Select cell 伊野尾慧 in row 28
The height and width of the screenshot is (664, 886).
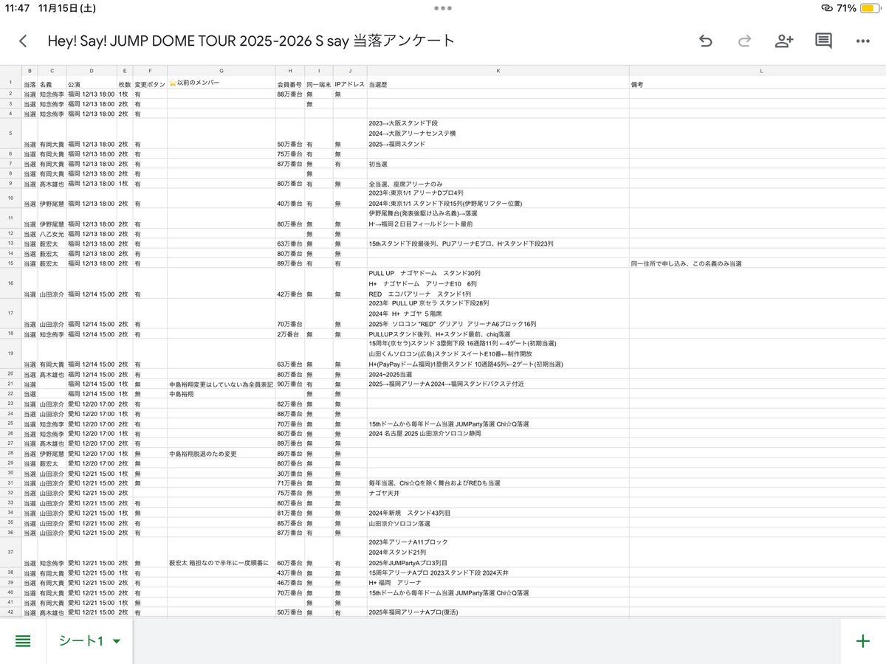[x=52, y=453]
